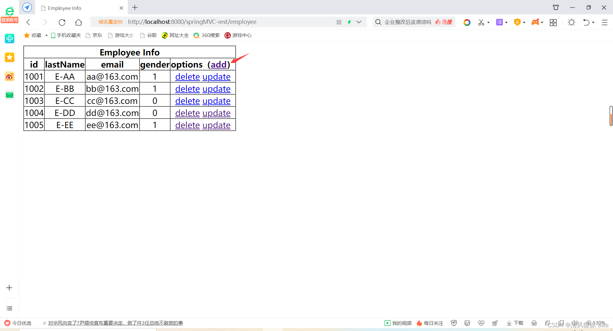Open the green mail sidebar icon
Image resolution: width=613 pixels, height=331 pixels.
pyautogui.click(x=10, y=95)
